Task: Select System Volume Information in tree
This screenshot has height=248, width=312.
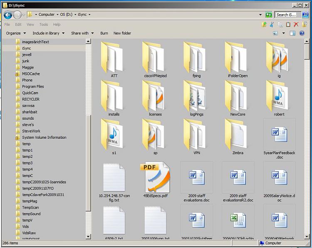Action: click(44, 138)
